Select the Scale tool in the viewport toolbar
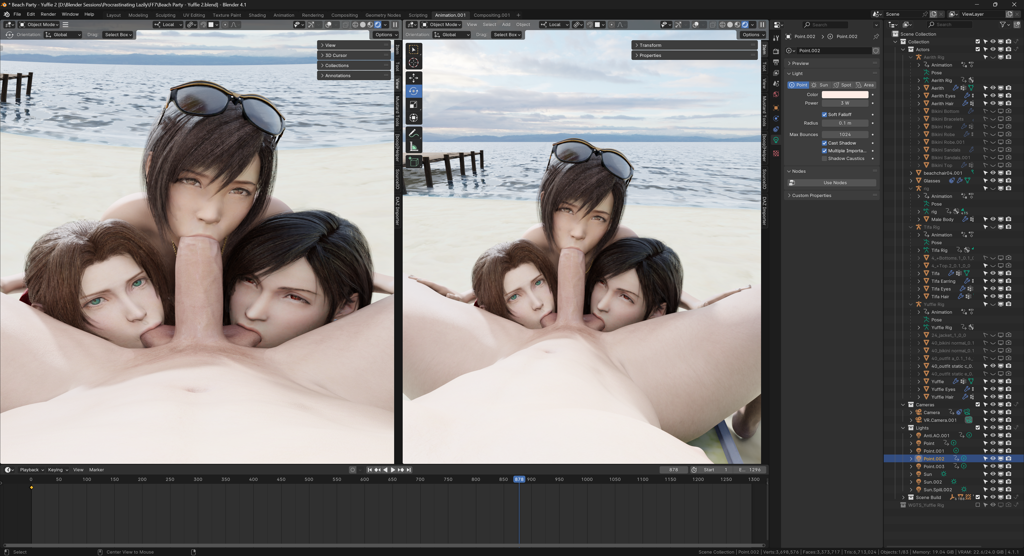This screenshot has width=1024, height=556. click(x=413, y=105)
